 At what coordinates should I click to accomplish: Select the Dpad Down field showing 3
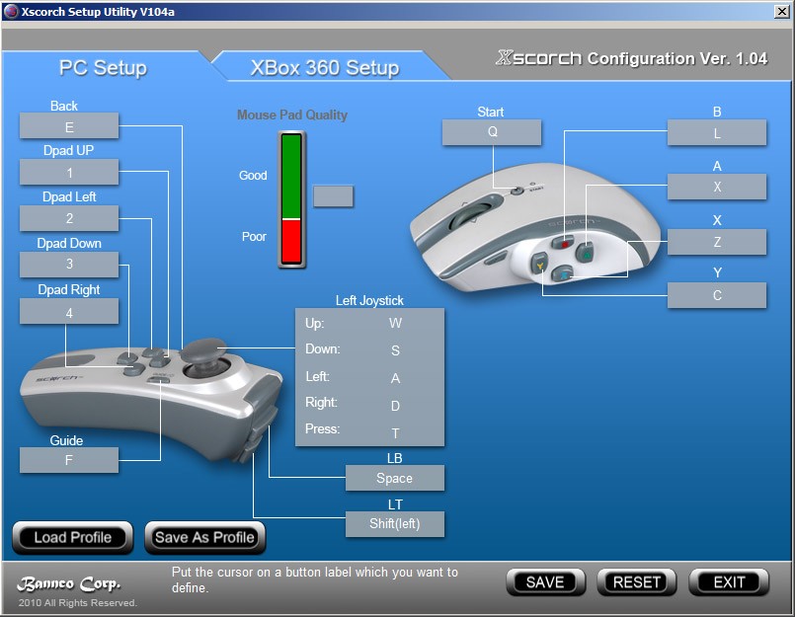[69, 265]
